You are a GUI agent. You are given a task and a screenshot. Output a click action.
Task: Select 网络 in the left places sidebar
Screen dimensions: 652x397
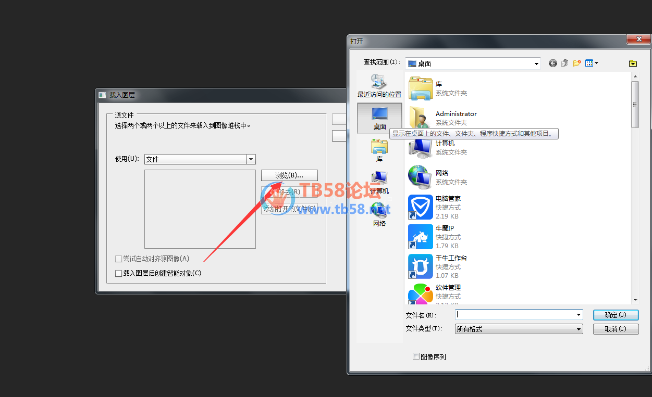tap(379, 214)
